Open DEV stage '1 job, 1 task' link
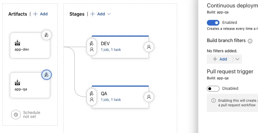Viewport: 258px width, 133px height. point(111,50)
